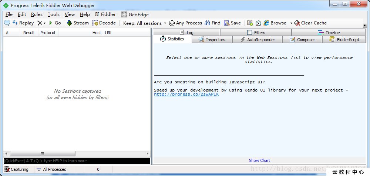
Task: Switch to the Inspectors tab
Action: click(212, 39)
